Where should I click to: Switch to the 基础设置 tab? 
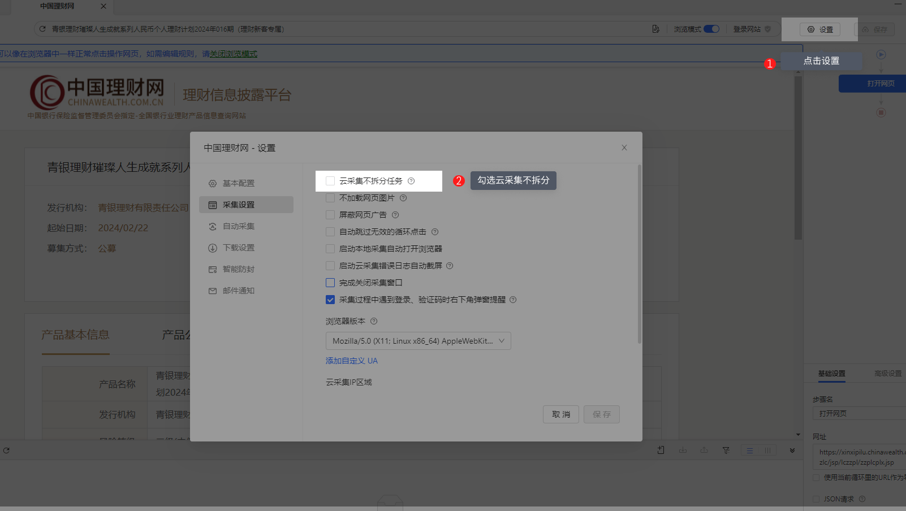point(831,374)
